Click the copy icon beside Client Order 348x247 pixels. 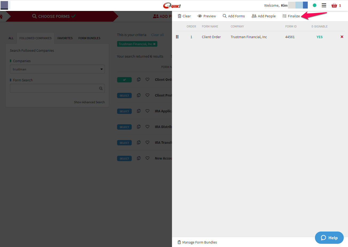tap(138, 79)
